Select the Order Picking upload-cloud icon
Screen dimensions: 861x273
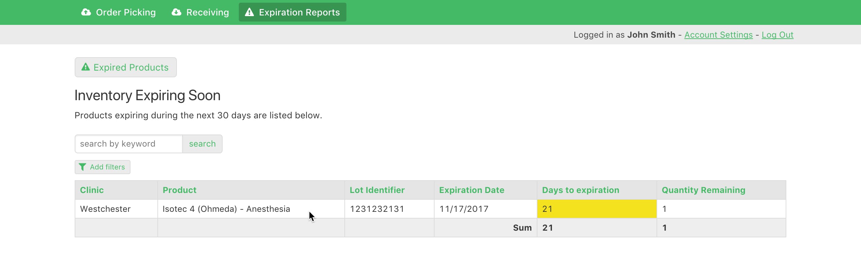(x=86, y=12)
